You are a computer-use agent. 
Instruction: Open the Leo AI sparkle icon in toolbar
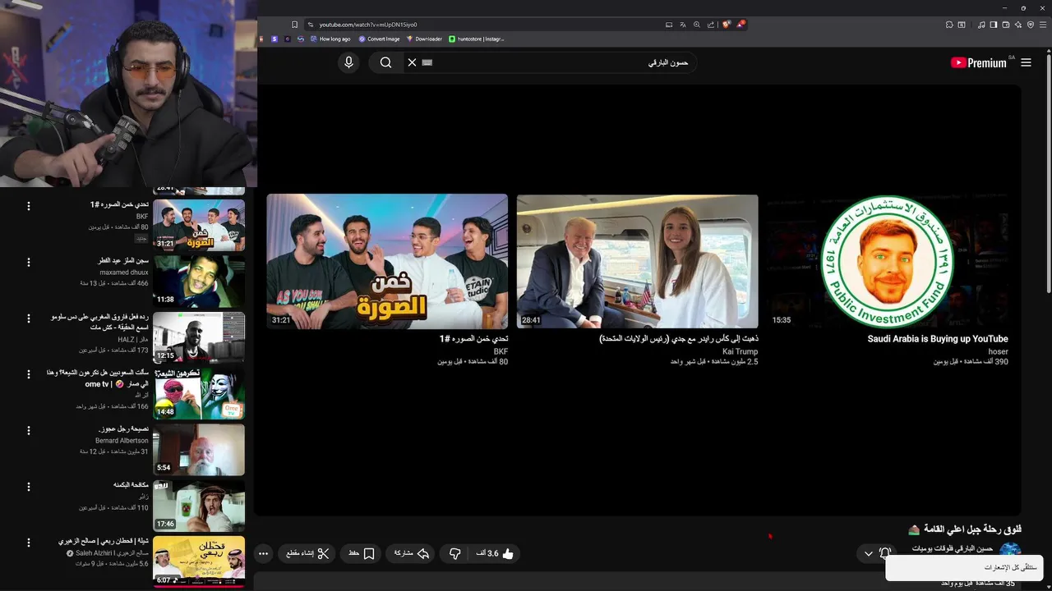point(1018,25)
